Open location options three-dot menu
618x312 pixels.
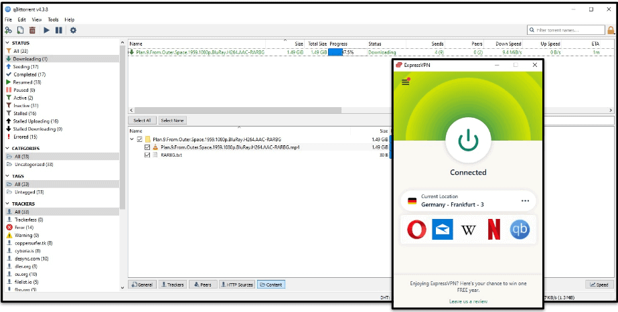526,201
